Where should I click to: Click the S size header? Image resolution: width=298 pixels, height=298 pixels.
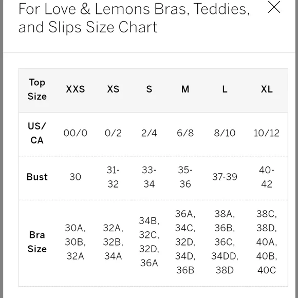(149, 89)
